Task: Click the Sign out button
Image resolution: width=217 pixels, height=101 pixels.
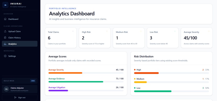Action: point(20,98)
